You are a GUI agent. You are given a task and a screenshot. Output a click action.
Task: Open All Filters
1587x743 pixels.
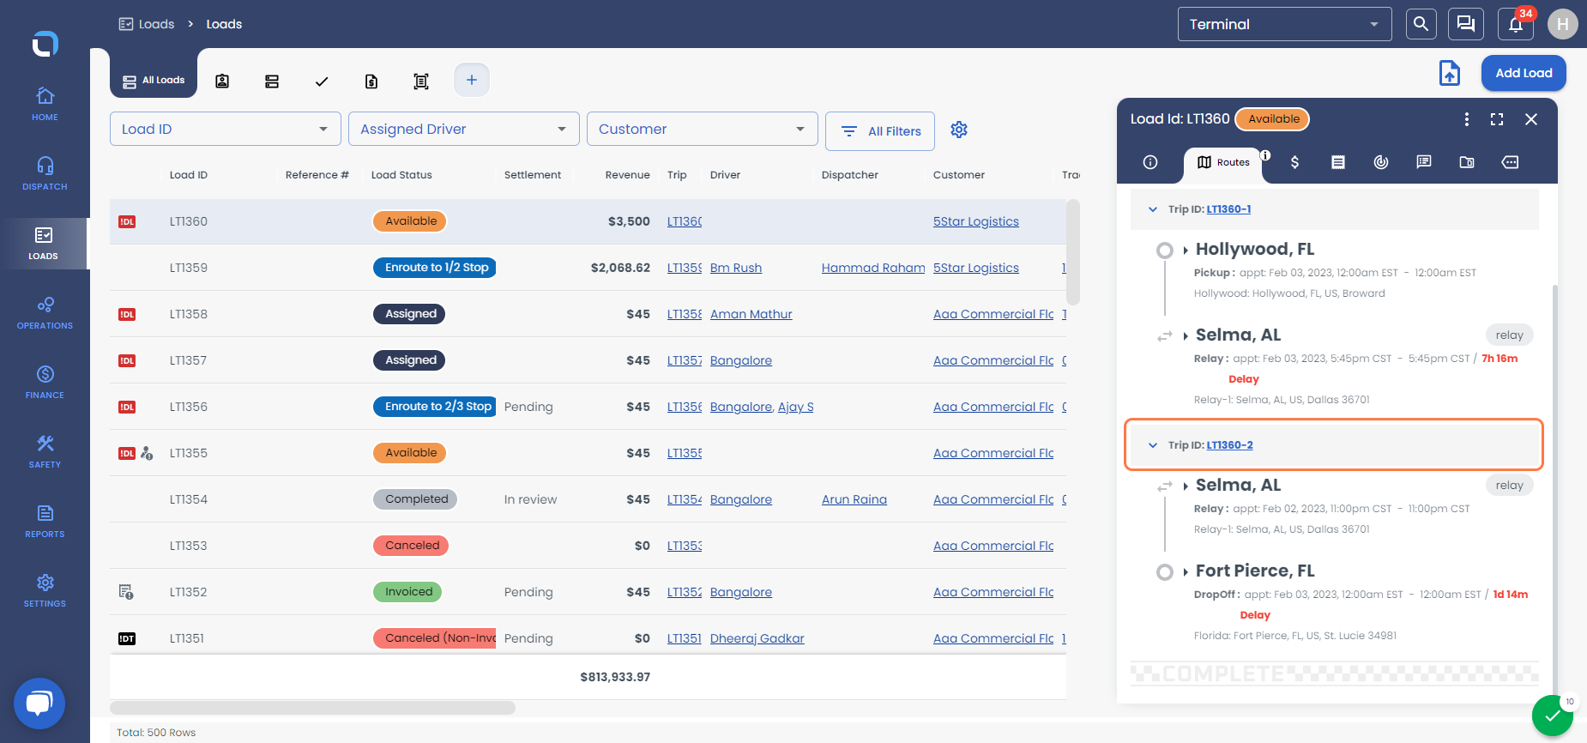(x=880, y=131)
